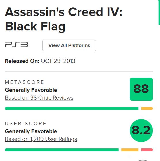
Task: Select the green positive segment of Metascore bar
Action: pos(72,108)
